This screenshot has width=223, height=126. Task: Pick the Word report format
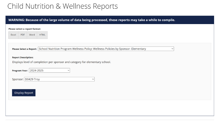pos(32,35)
